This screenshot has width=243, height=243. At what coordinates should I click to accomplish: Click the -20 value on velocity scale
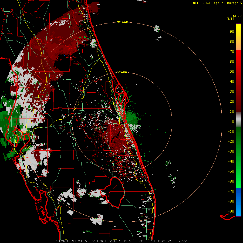231,141
